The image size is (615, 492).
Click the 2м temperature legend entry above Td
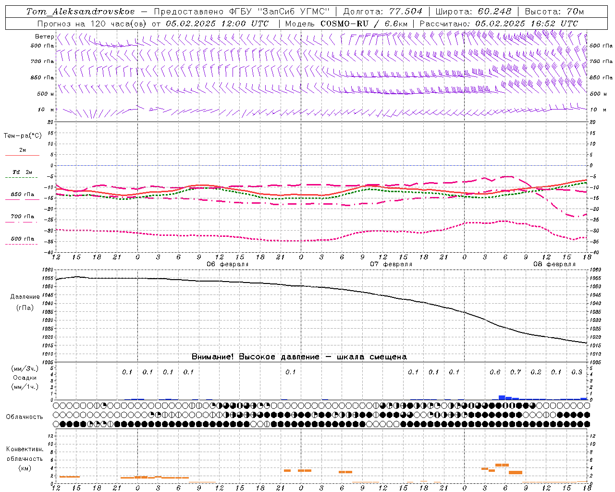tap(23, 150)
